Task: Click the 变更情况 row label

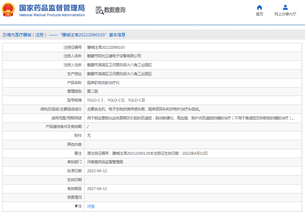Action: coord(75,198)
